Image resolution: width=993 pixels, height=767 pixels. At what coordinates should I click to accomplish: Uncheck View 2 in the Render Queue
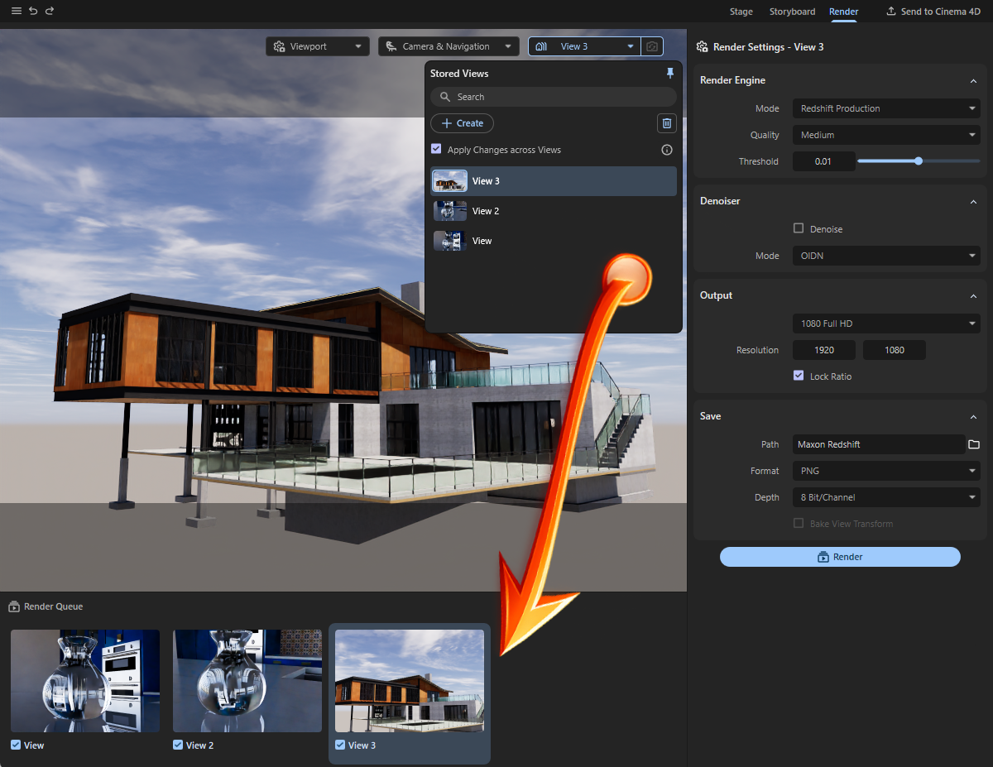(x=178, y=745)
